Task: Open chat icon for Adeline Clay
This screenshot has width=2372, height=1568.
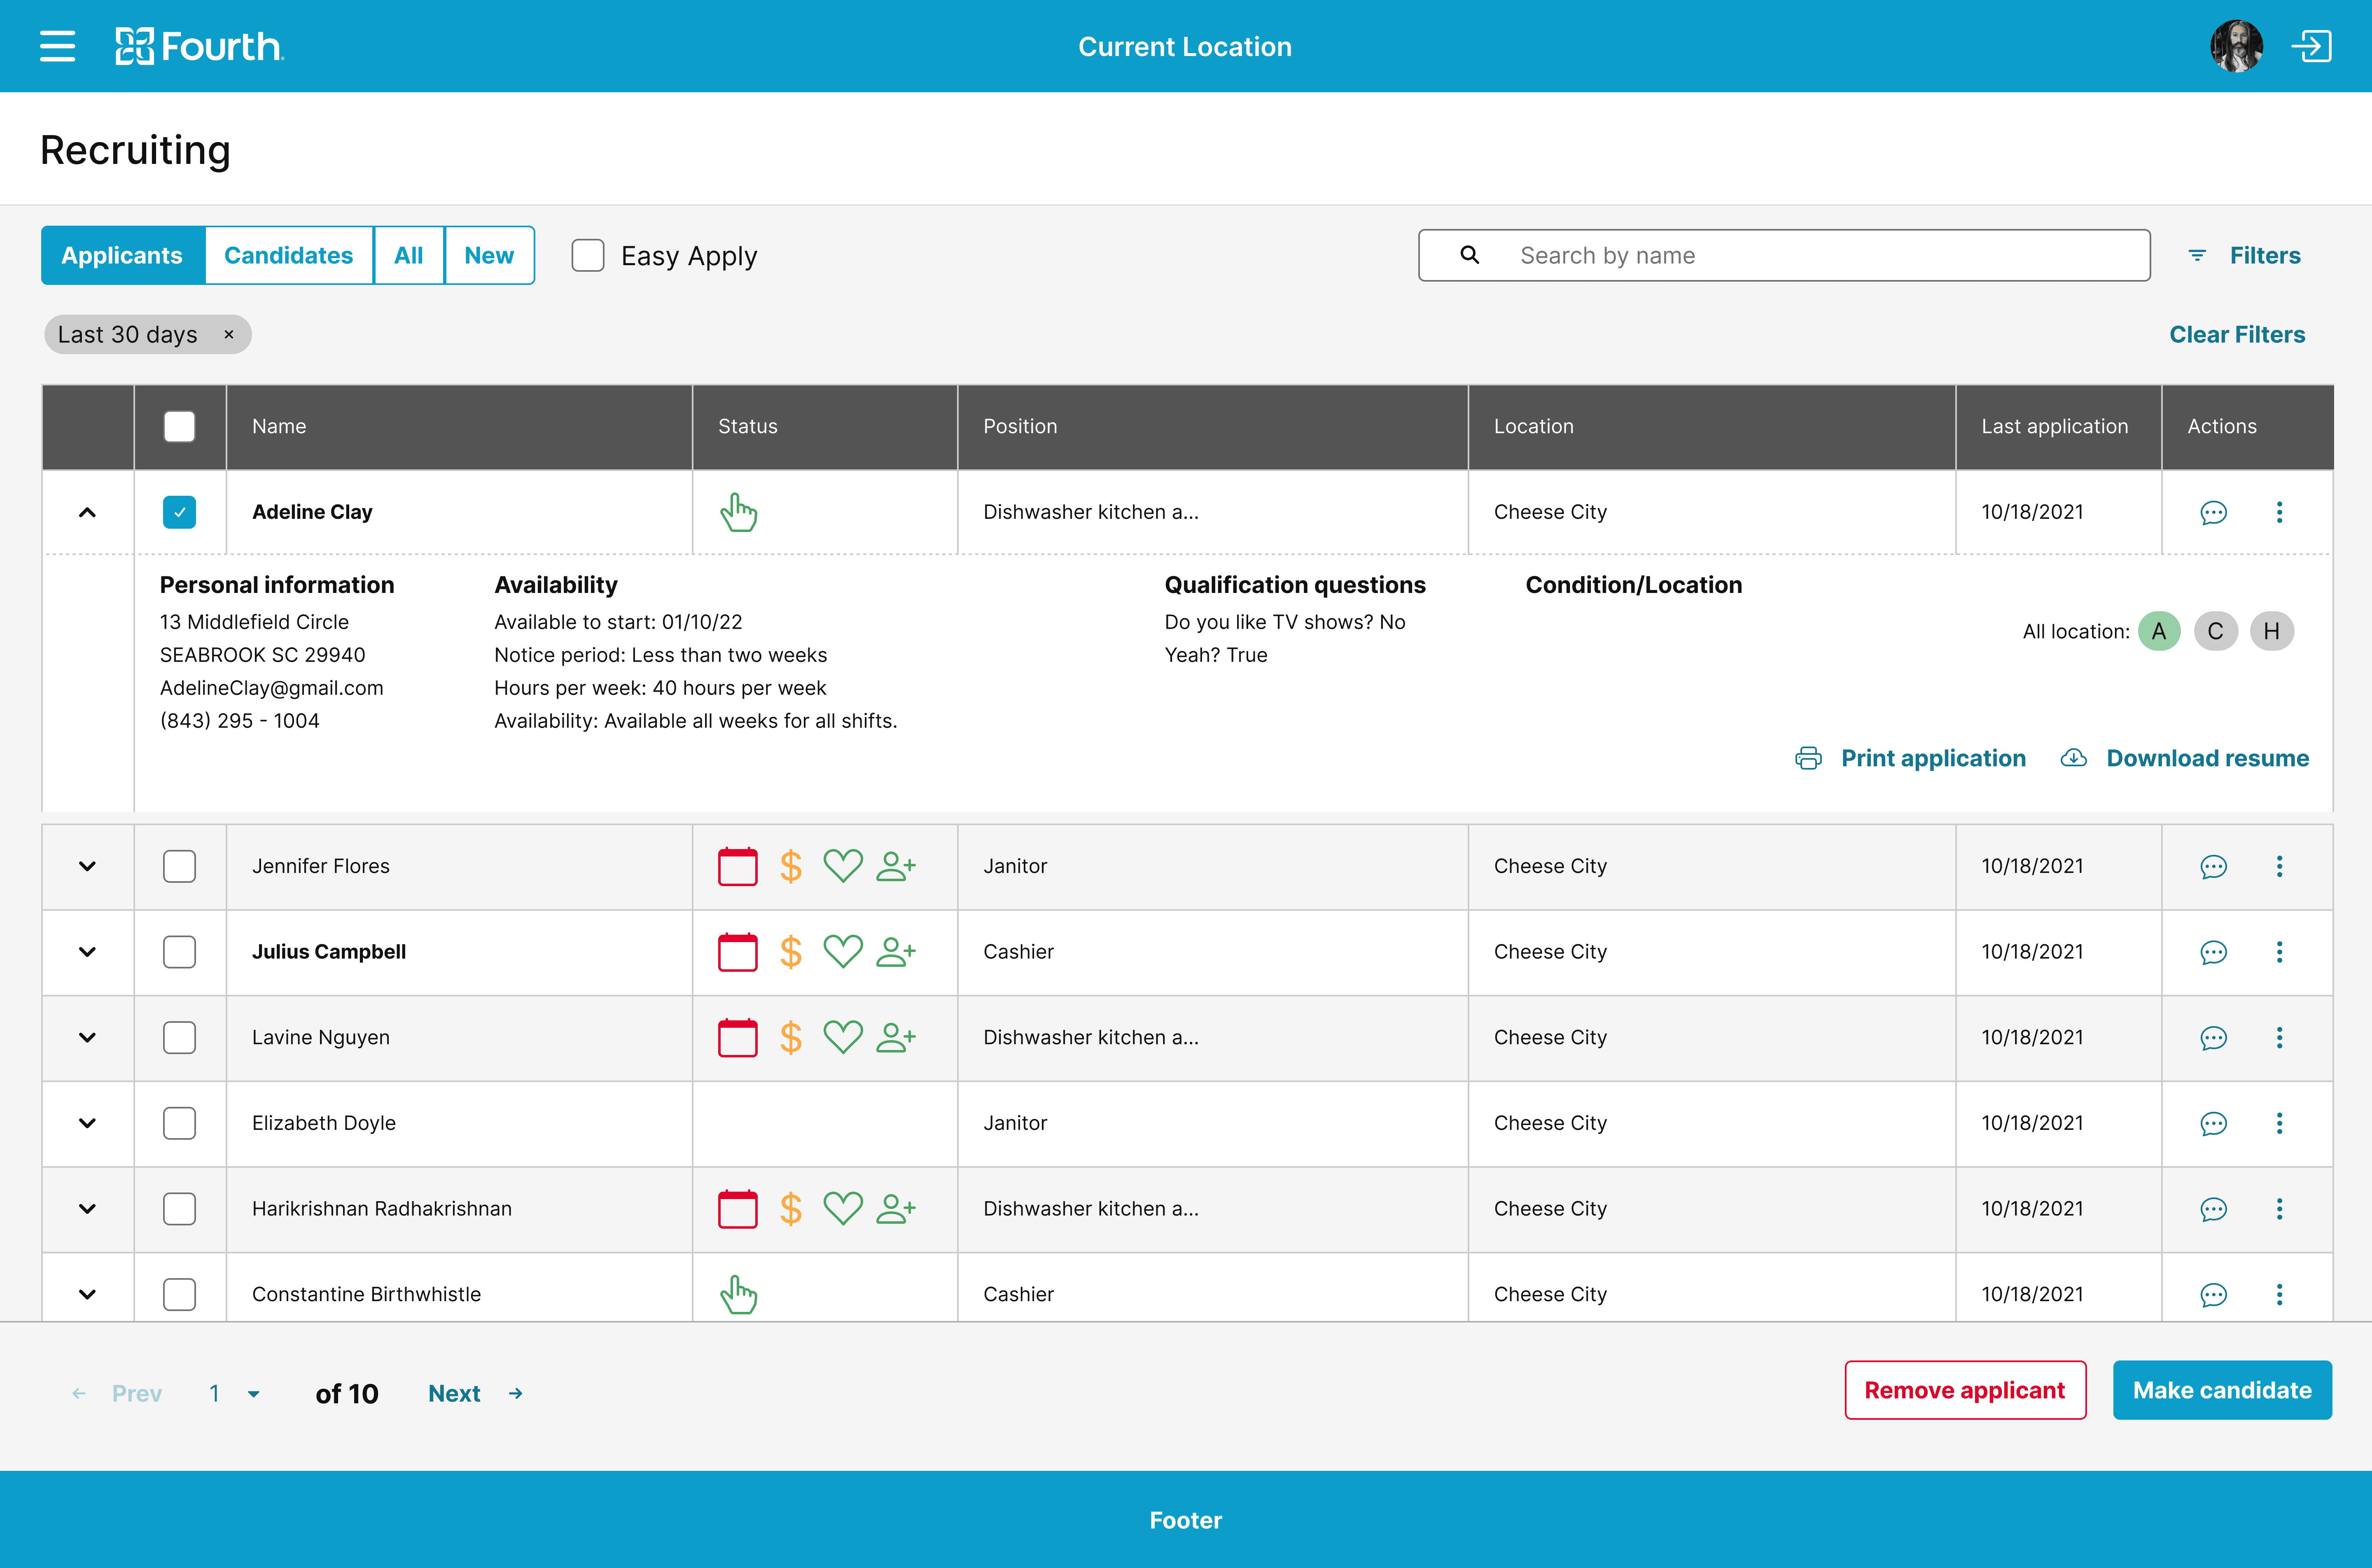Action: coord(2213,512)
